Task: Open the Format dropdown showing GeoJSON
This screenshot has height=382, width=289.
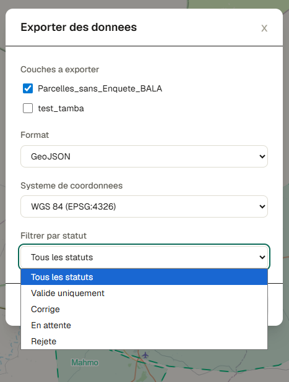Action: pos(144,156)
